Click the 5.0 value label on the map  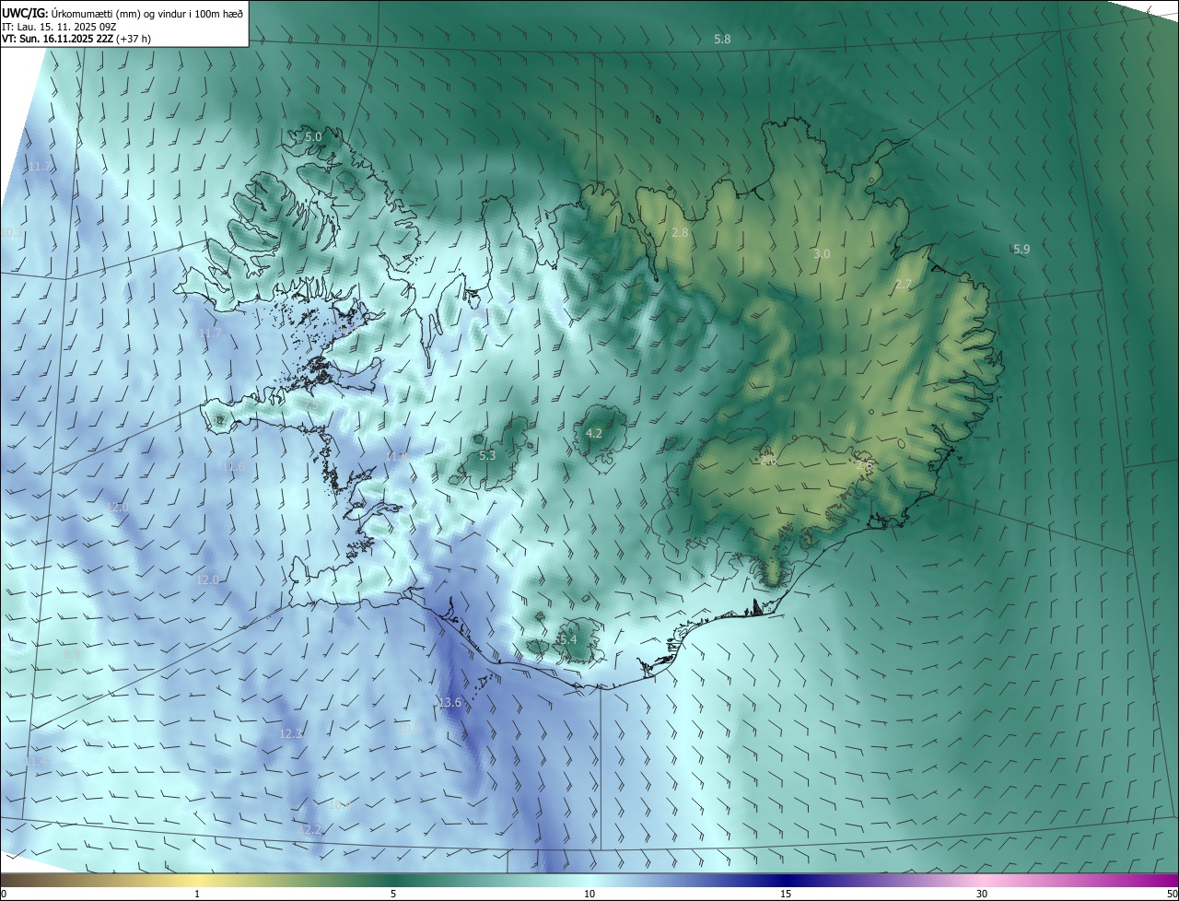313,137
